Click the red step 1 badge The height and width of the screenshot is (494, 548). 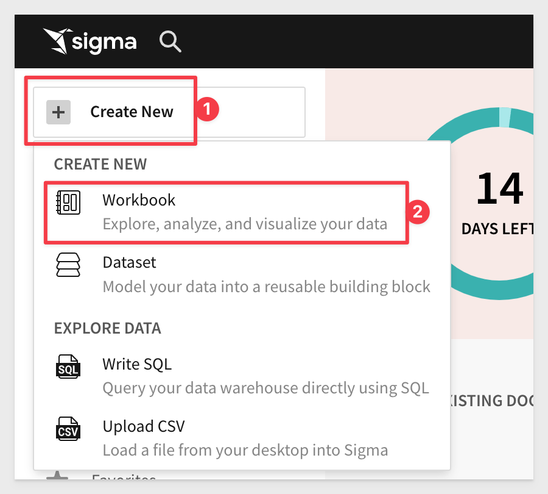coord(208,110)
